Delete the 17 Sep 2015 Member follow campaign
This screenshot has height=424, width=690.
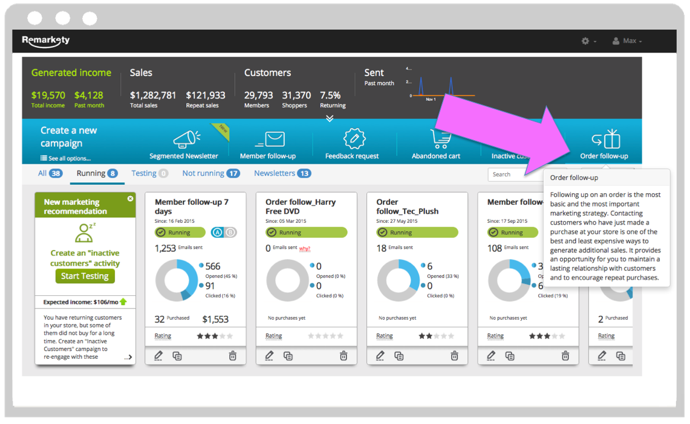click(565, 356)
